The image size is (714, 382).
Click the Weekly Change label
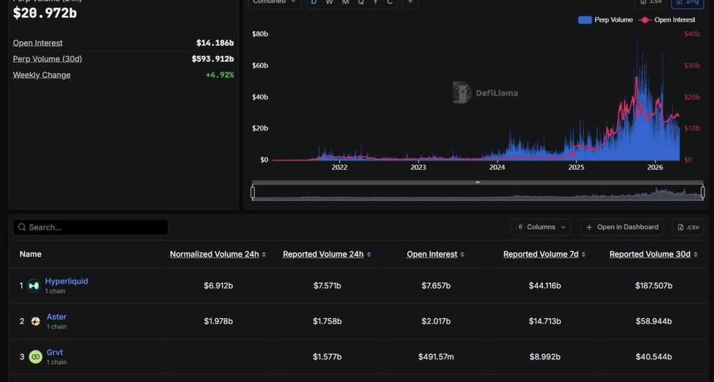[42, 75]
